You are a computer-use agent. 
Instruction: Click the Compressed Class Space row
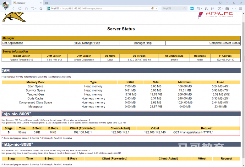coord(121,102)
